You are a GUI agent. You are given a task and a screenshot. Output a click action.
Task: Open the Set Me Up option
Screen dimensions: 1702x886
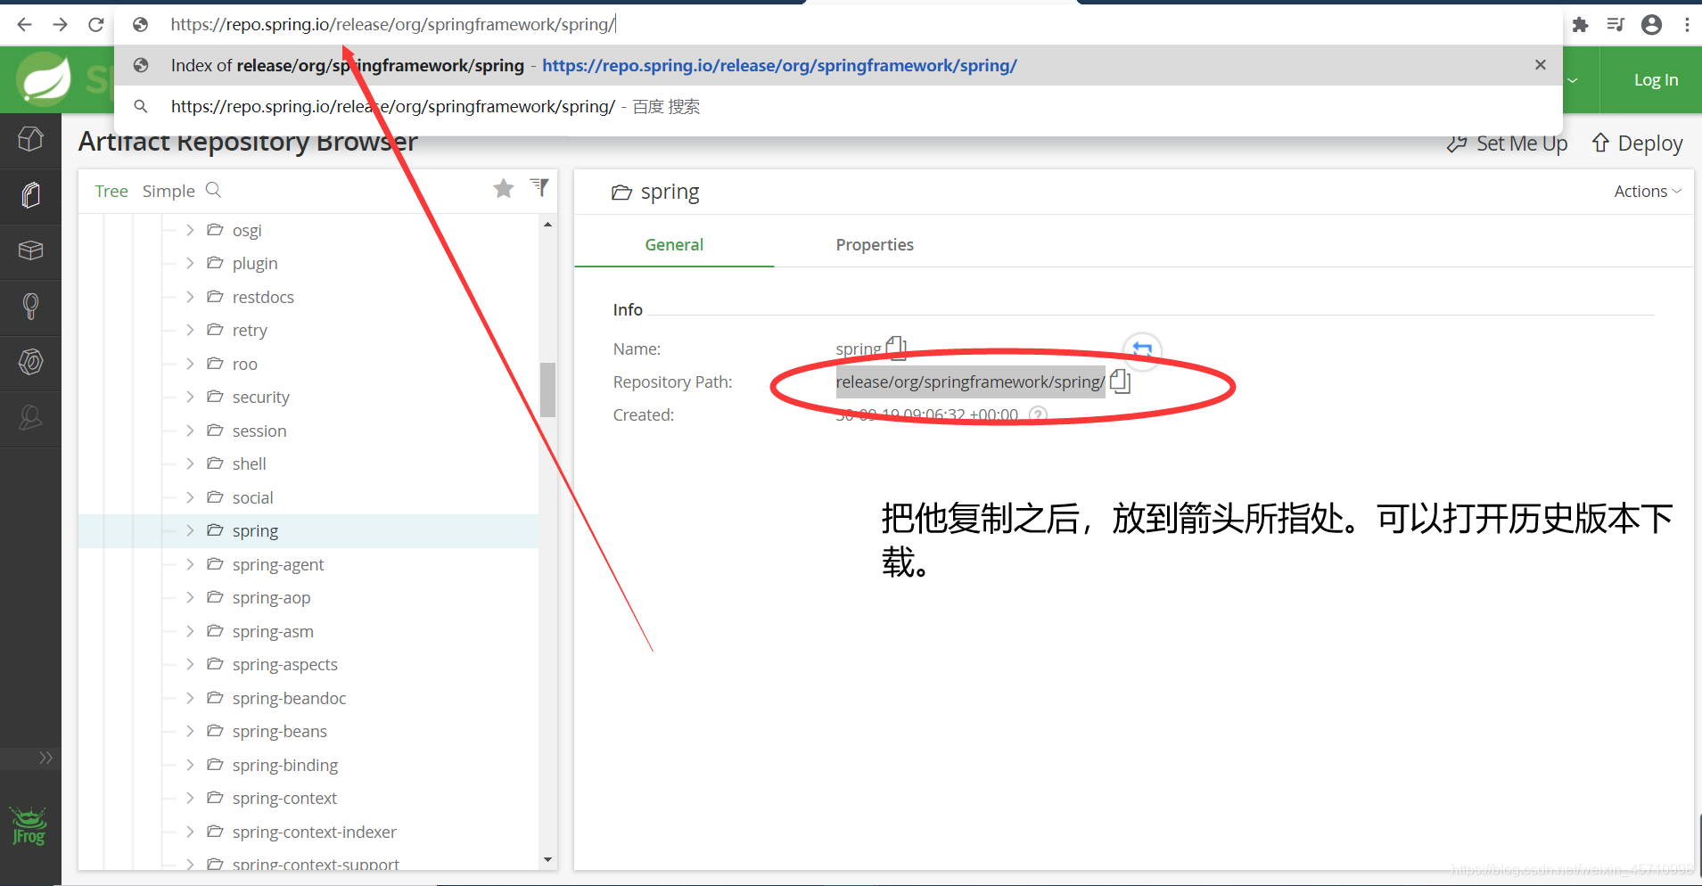1507,144
